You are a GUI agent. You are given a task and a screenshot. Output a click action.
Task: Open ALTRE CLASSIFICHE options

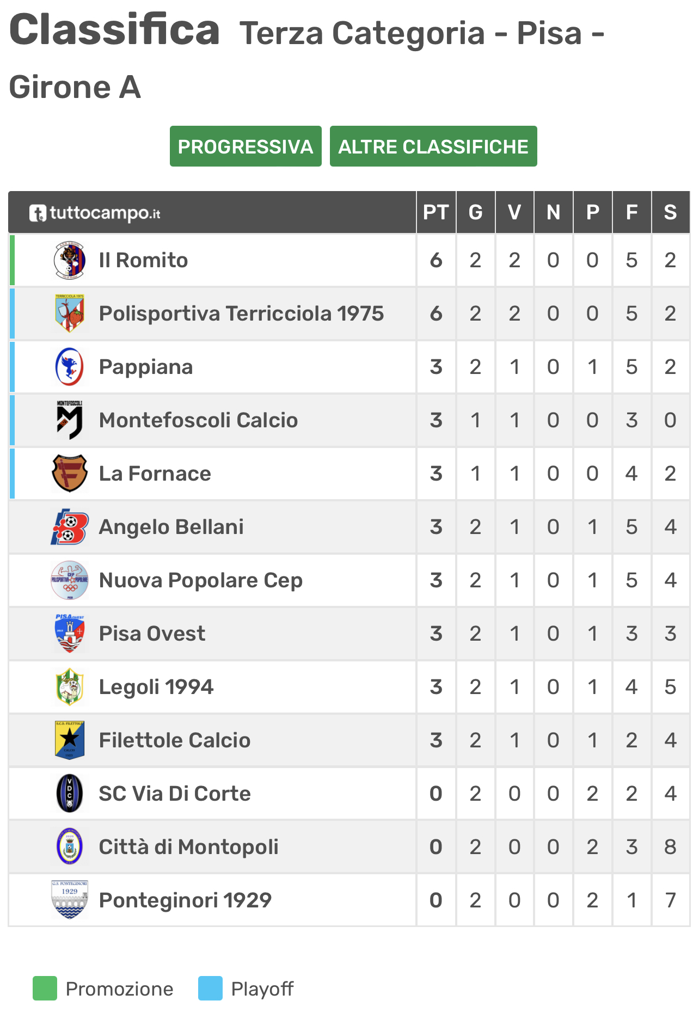(433, 146)
